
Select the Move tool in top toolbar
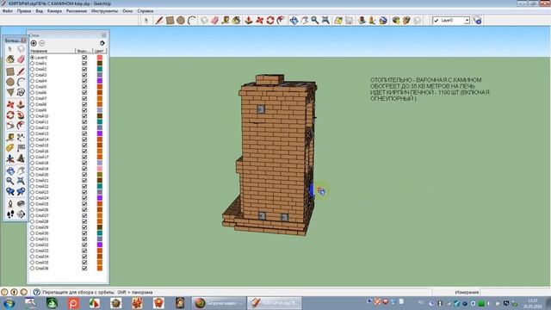pos(259,21)
